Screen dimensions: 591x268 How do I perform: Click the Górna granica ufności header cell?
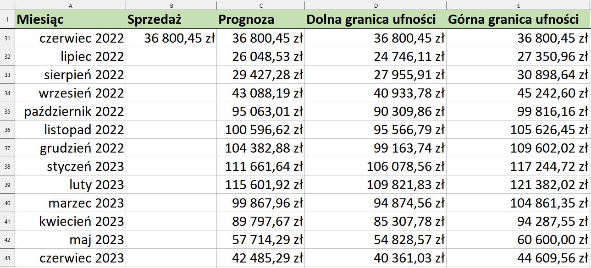(518, 20)
